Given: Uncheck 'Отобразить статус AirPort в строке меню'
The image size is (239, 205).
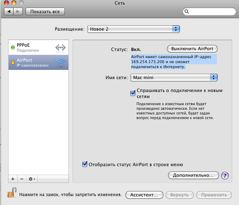Looking at the screenshot, I should point(84,164).
